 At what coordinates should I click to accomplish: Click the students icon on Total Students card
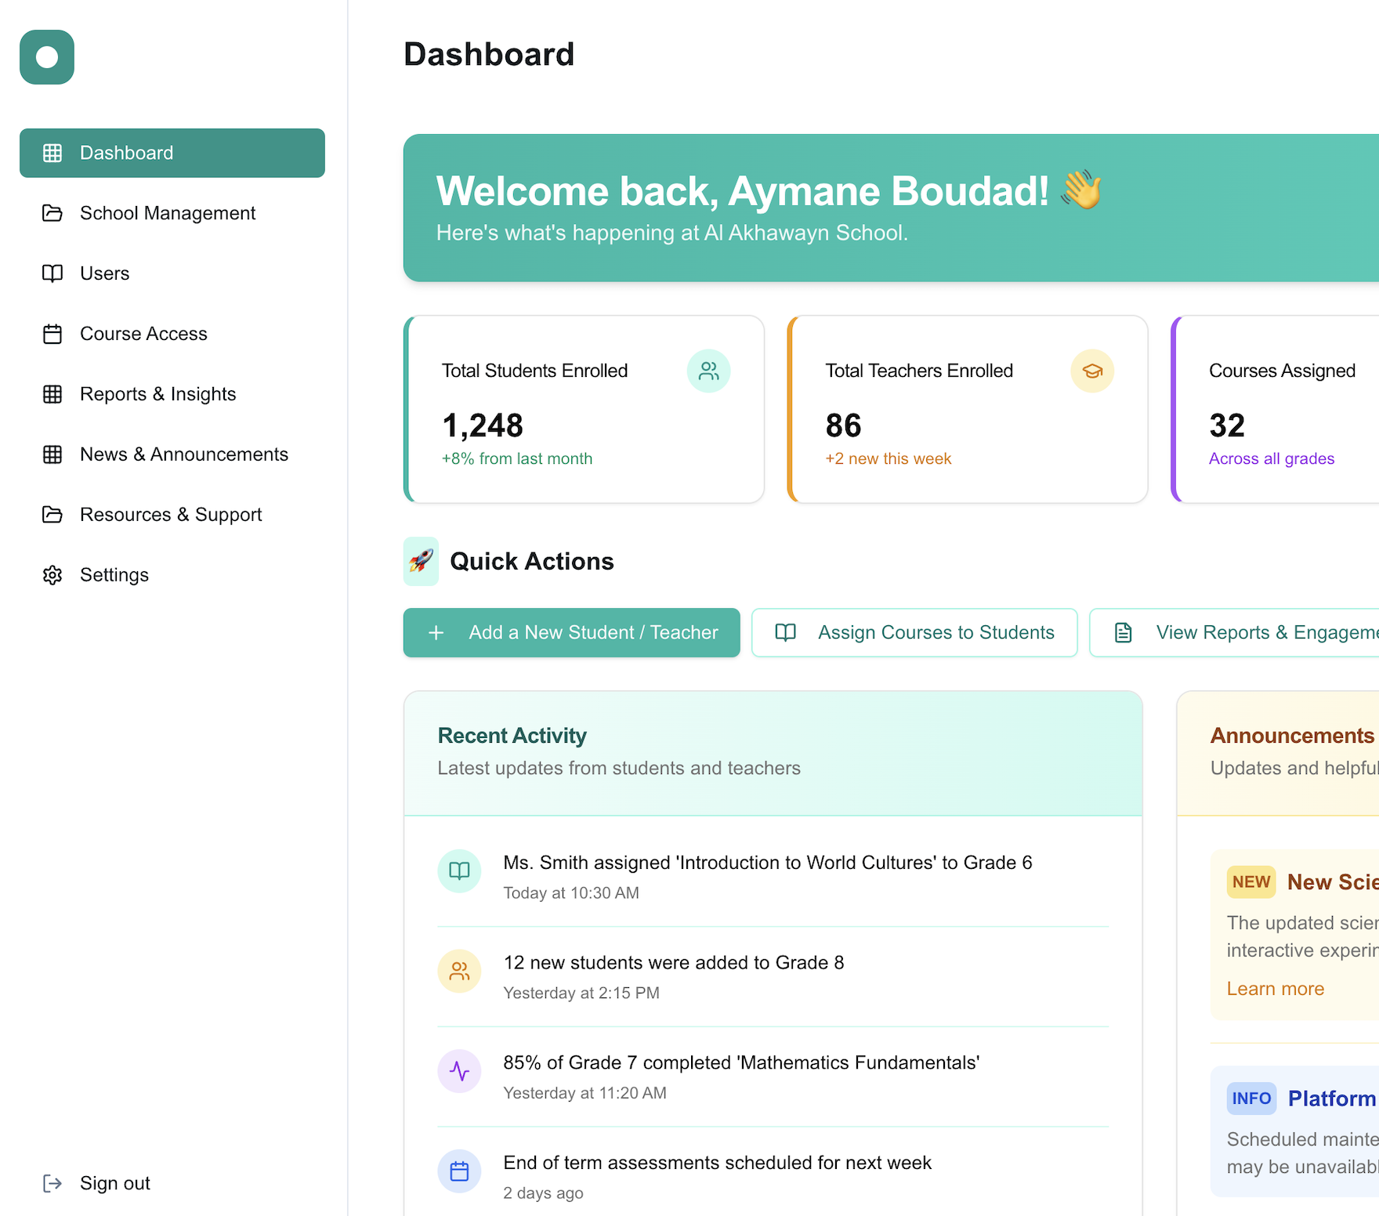(708, 371)
